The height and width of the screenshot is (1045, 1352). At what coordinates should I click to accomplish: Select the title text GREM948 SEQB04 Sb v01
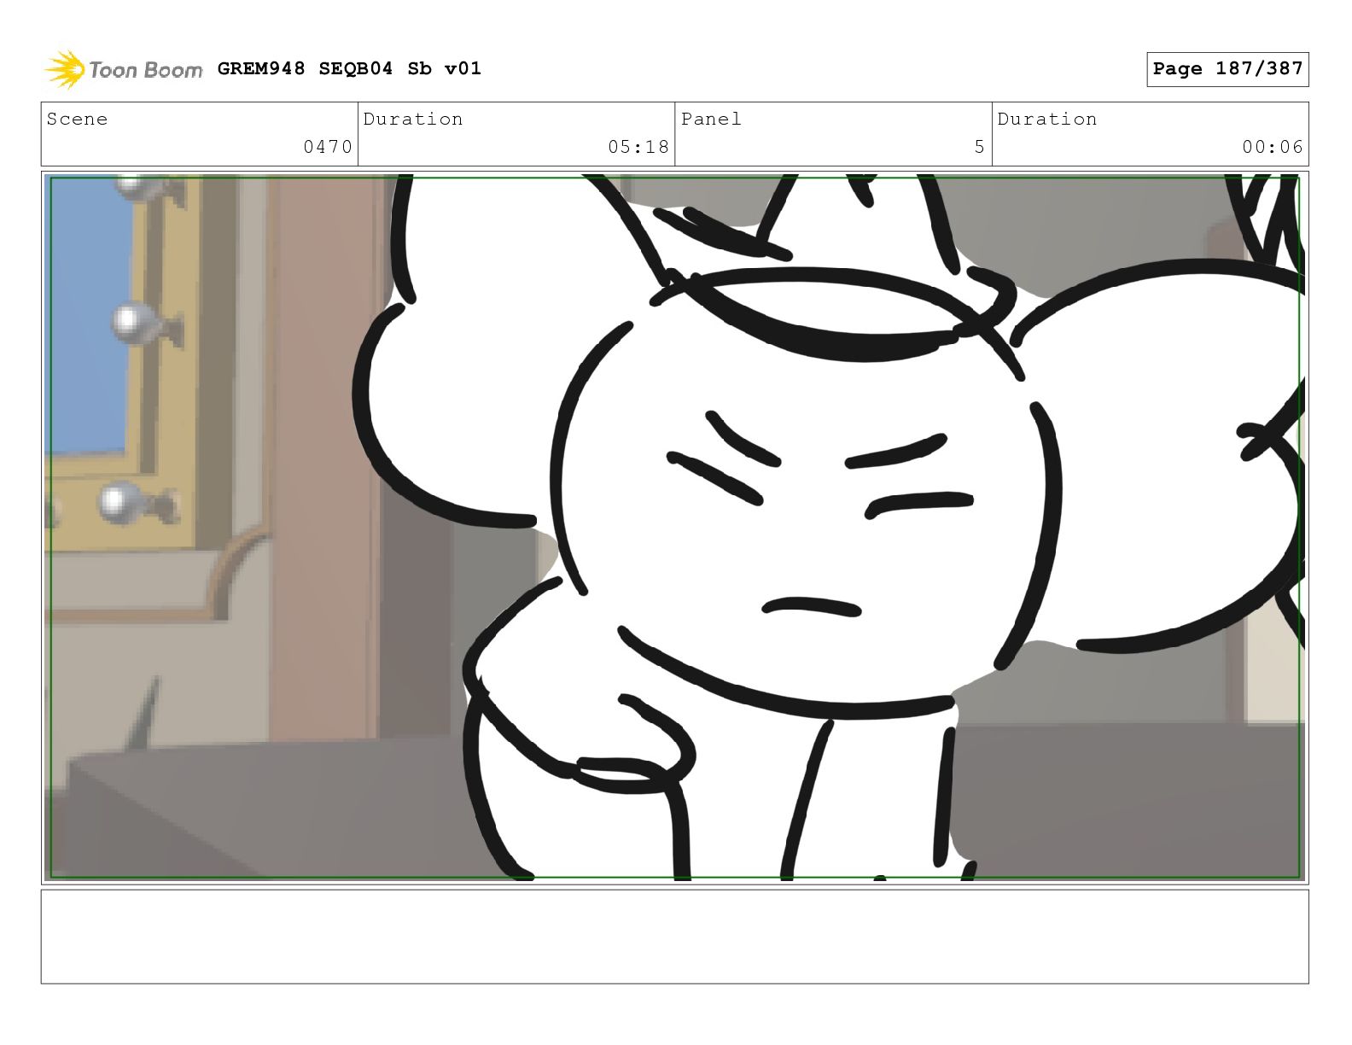click(x=349, y=68)
